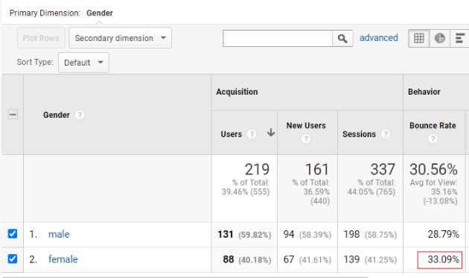Open help icon under New Users

click(306, 139)
